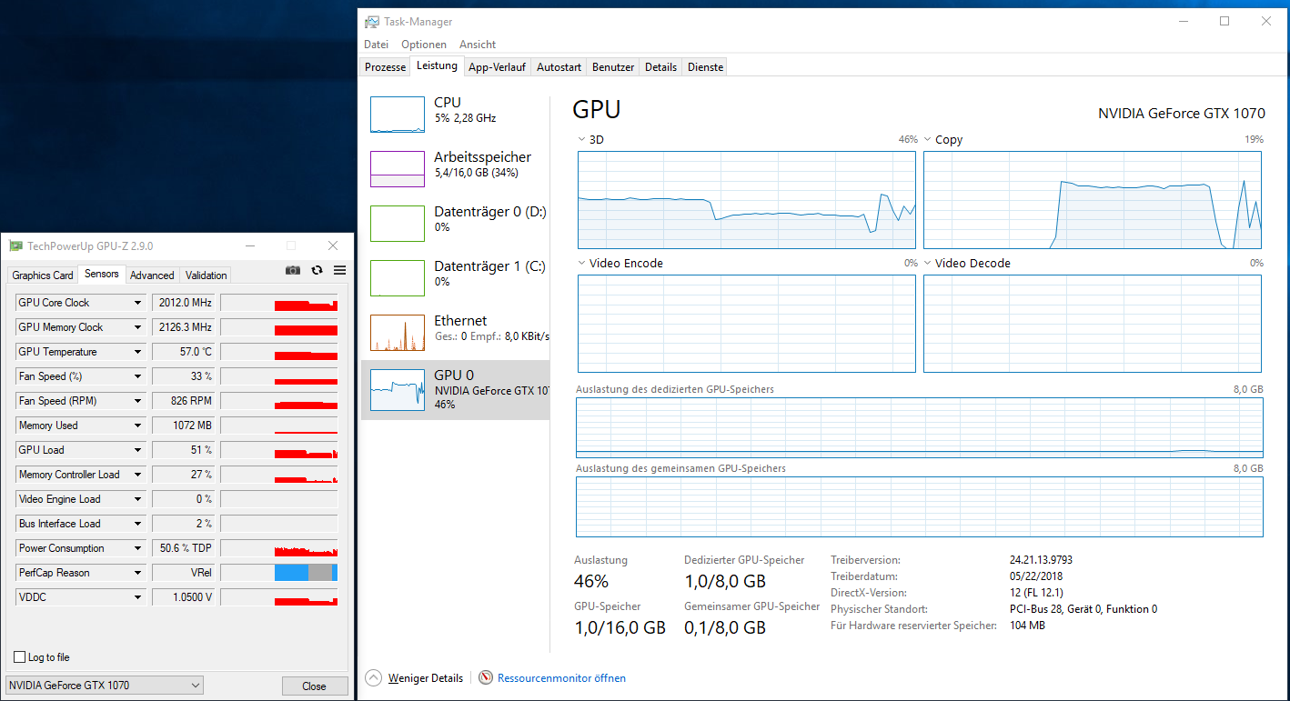Viewport: 1290px width, 701px height.
Task: Click Weniger Details button text
Action: point(426,678)
